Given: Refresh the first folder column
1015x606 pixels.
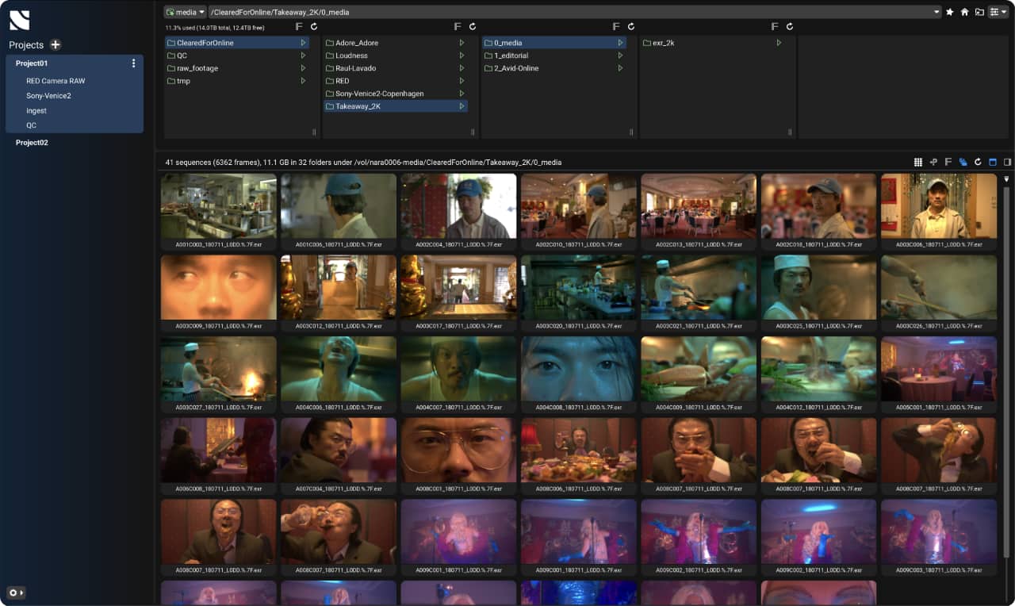Looking at the screenshot, I should click(x=314, y=26).
